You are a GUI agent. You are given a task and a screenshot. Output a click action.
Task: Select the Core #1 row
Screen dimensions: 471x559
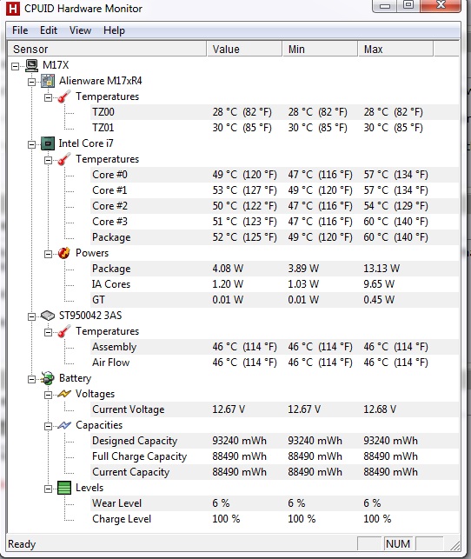[275, 190]
